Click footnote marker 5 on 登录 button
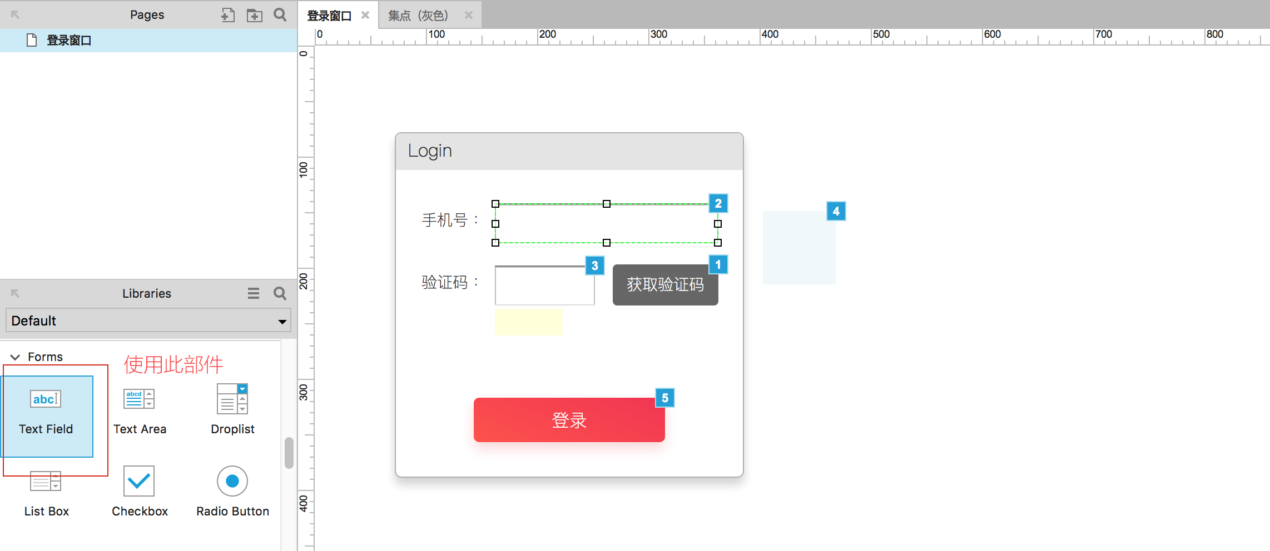1270x551 pixels. (x=664, y=398)
